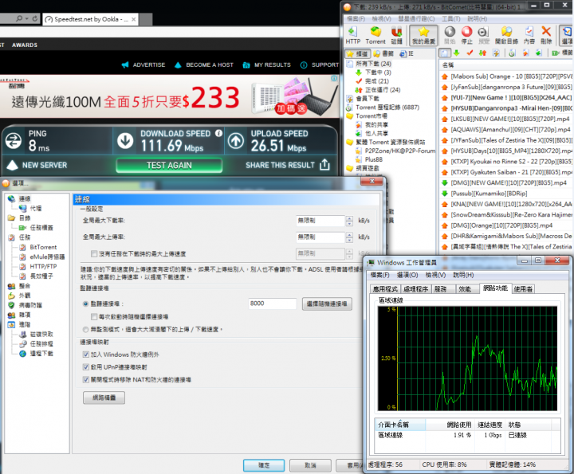Click the magnet link (磁鏈) toolbar icon
574x474 pixels.
click(x=397, y=36)
